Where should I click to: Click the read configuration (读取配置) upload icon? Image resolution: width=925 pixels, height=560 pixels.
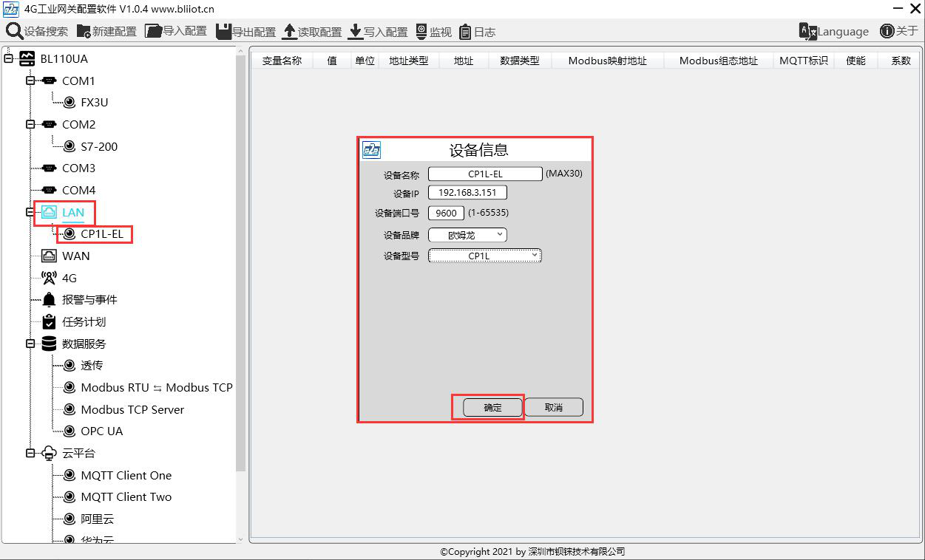tap(289, 31)
